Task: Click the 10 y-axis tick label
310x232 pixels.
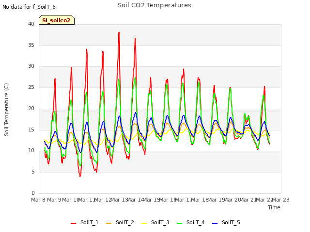Action: 31,151
